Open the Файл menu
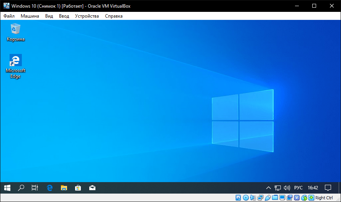This screenshot has height=202, width=341. [x=9, y=16]
